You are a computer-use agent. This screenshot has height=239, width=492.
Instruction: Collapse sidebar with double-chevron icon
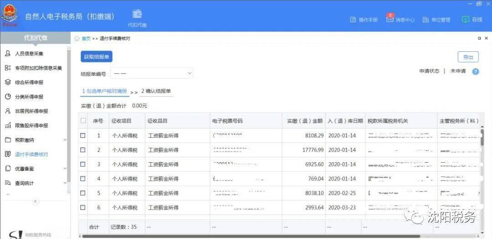pos(36,201)
